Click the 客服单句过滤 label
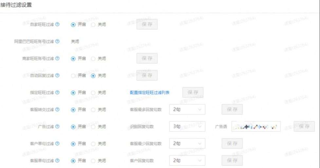320x168 pixels. pyautogui.click(x=42, y=161)
